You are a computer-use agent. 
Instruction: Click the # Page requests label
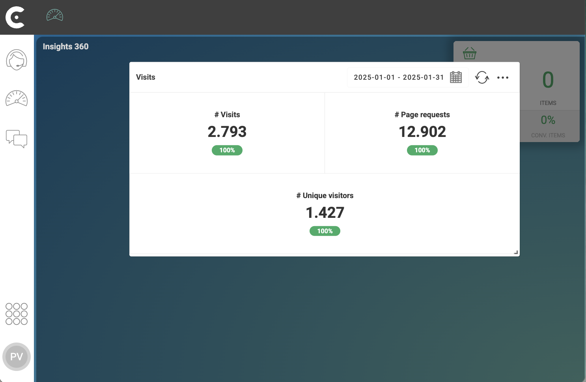click(x=422, y=115)
